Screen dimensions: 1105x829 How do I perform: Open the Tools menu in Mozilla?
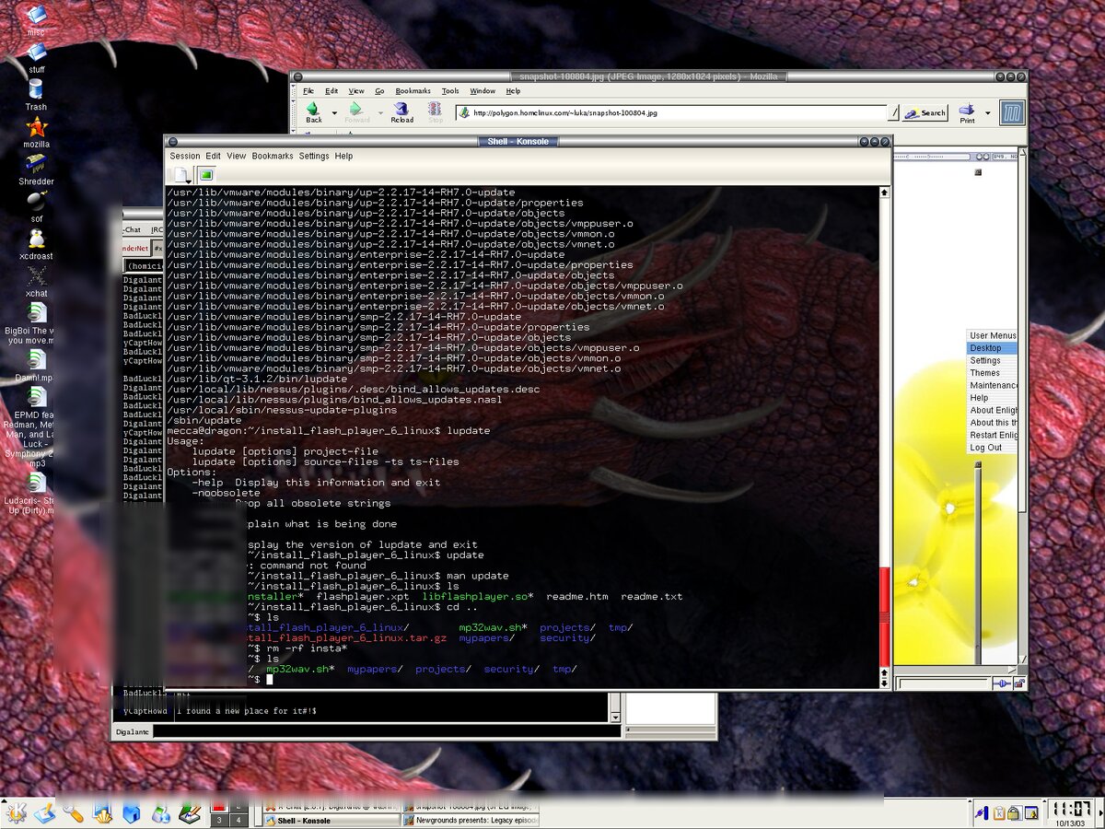(x=450, y=91)
